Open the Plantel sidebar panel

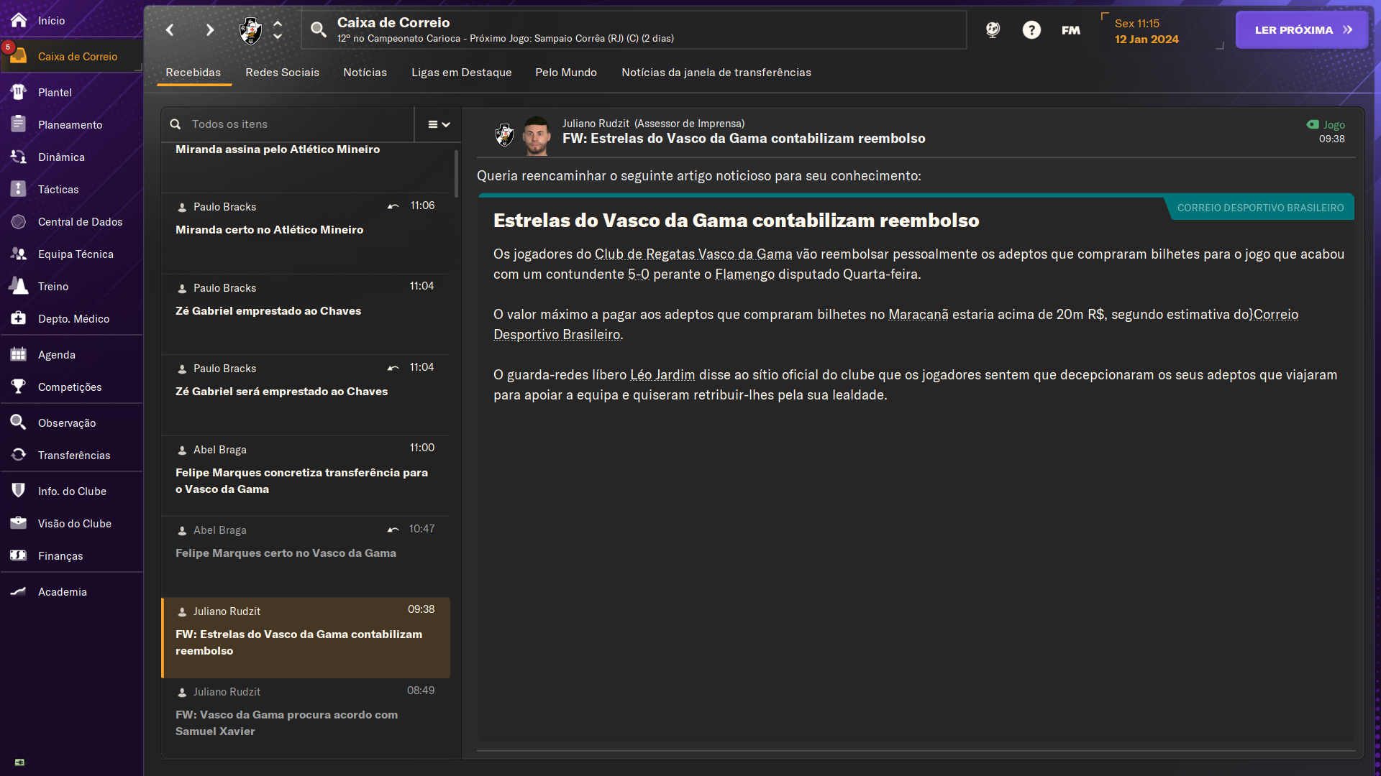(x=55, y=92)
